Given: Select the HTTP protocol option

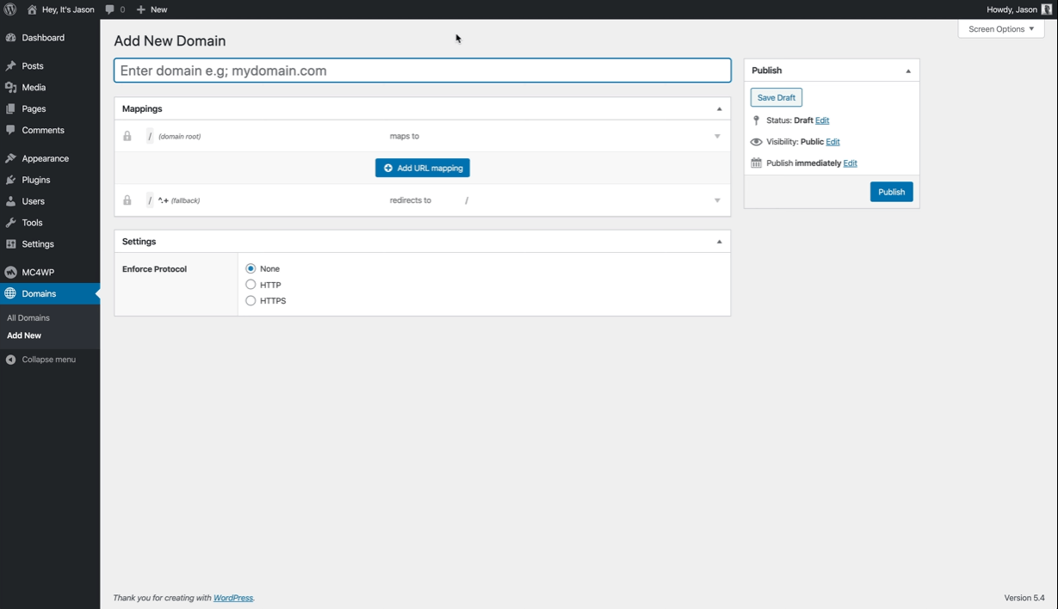Looking at the screenshot, I should pyautogui.click(x=251, y=285).
